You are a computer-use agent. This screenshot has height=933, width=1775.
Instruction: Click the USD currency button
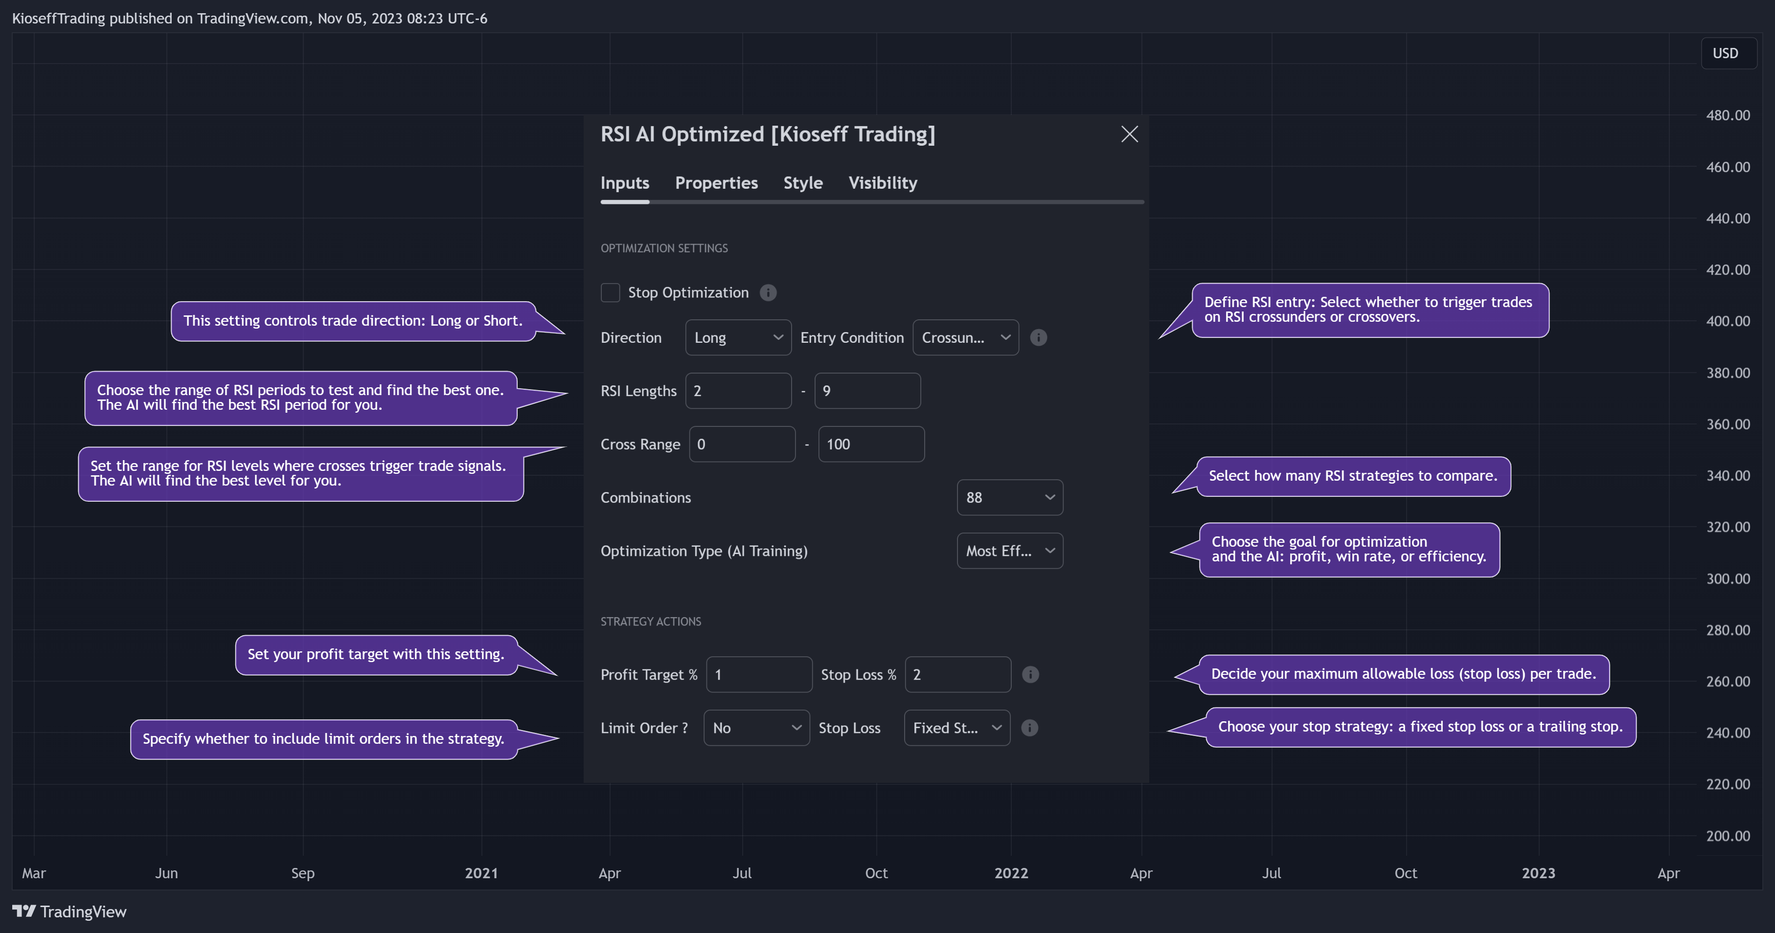coord(1728,53)
